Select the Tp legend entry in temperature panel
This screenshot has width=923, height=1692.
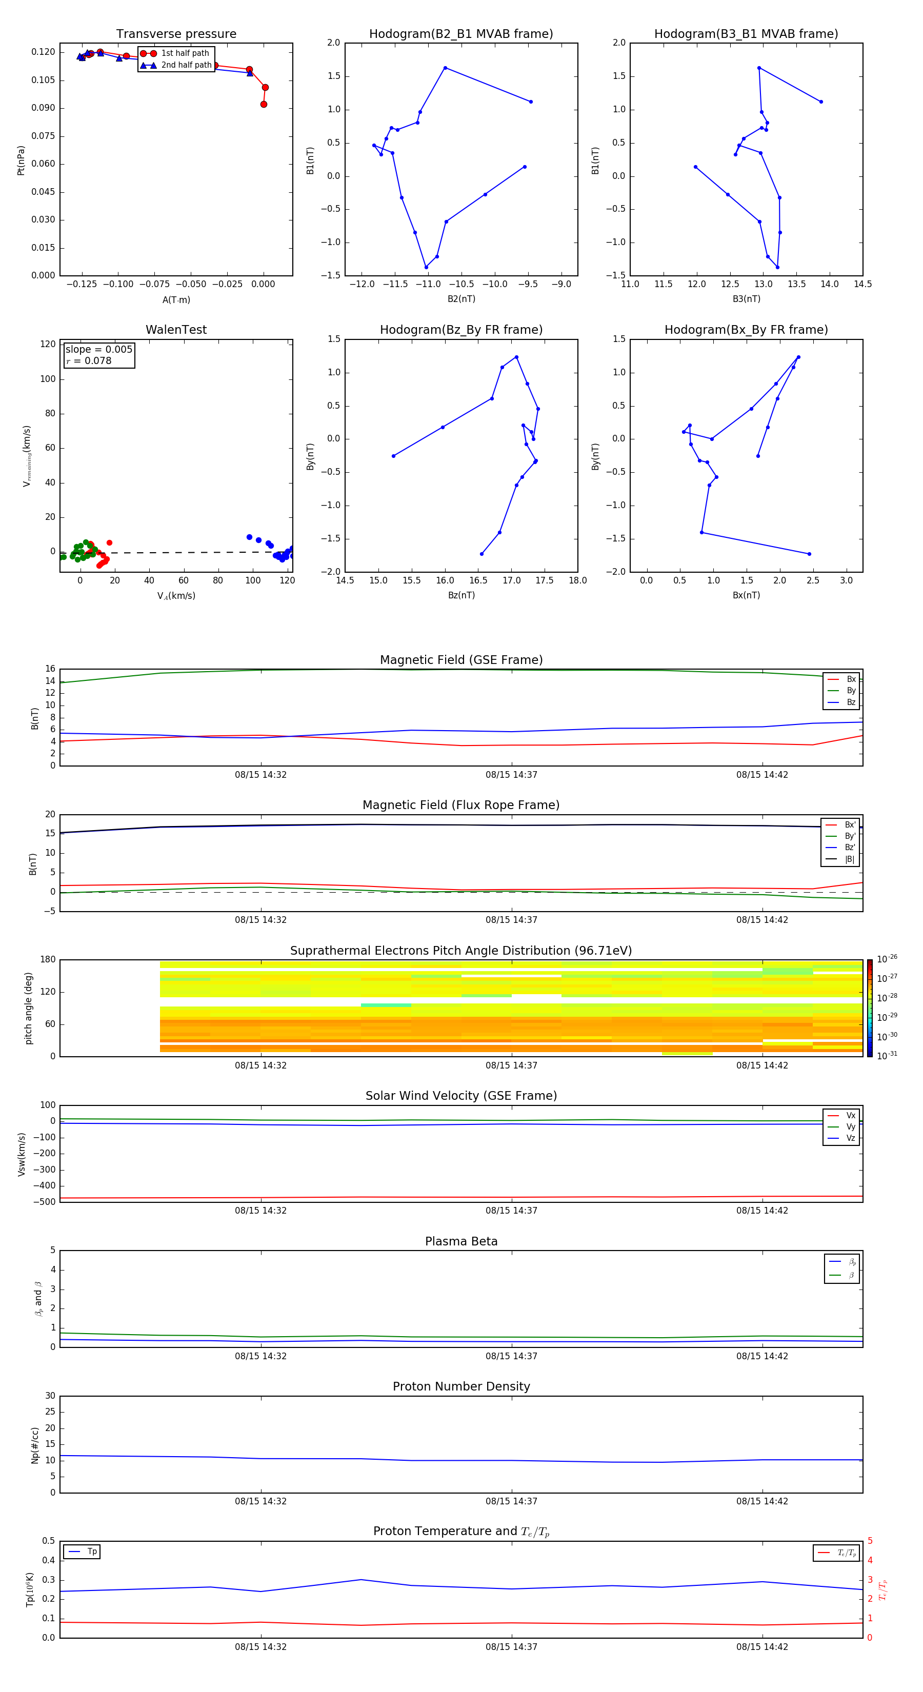click(82, 1552)
